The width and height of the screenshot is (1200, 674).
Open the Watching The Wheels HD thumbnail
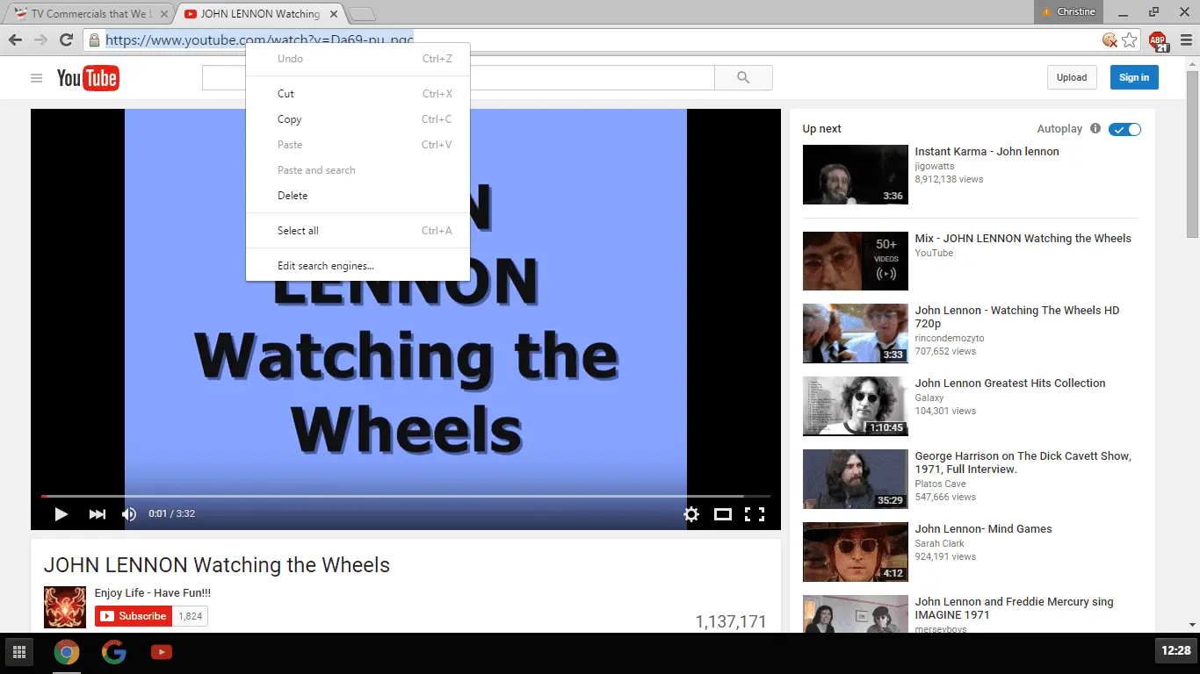pyautogui.click(x=856, y=333)
